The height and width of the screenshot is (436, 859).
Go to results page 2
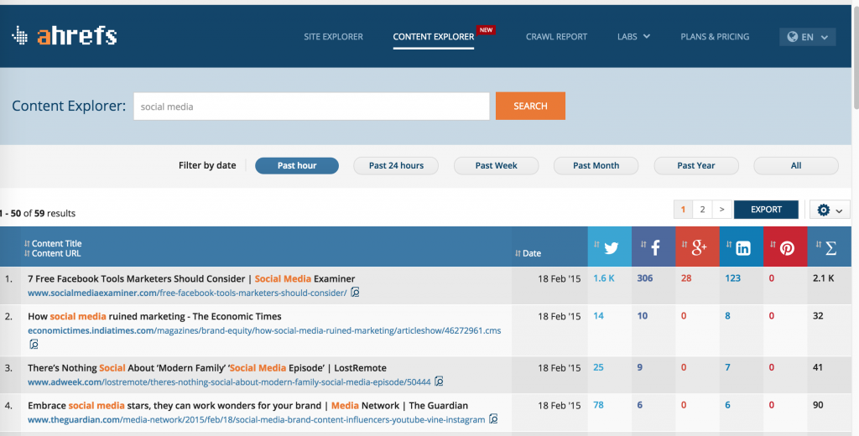(702, 210)
